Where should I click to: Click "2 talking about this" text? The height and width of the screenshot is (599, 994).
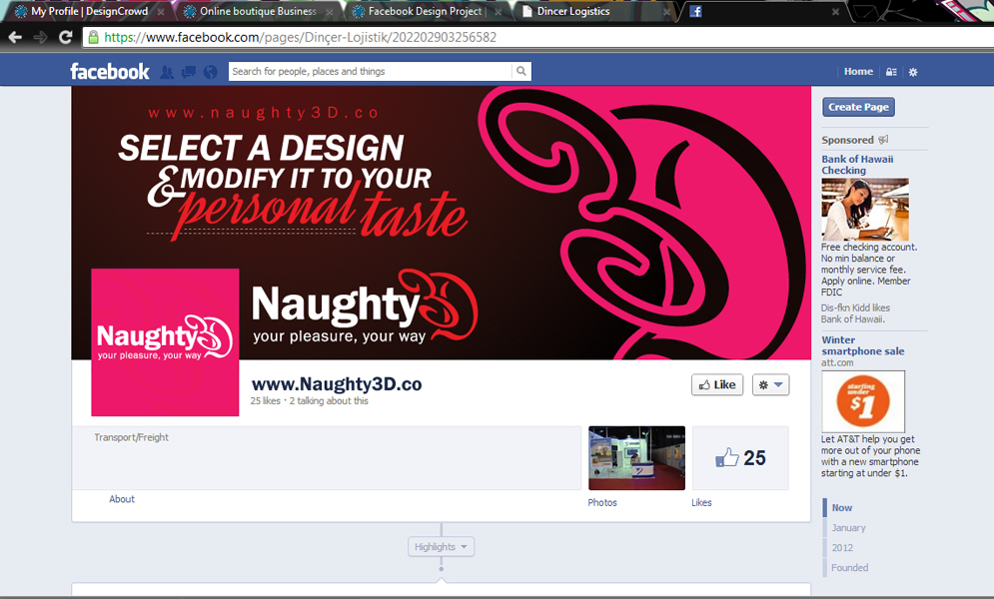click(329, 400)
